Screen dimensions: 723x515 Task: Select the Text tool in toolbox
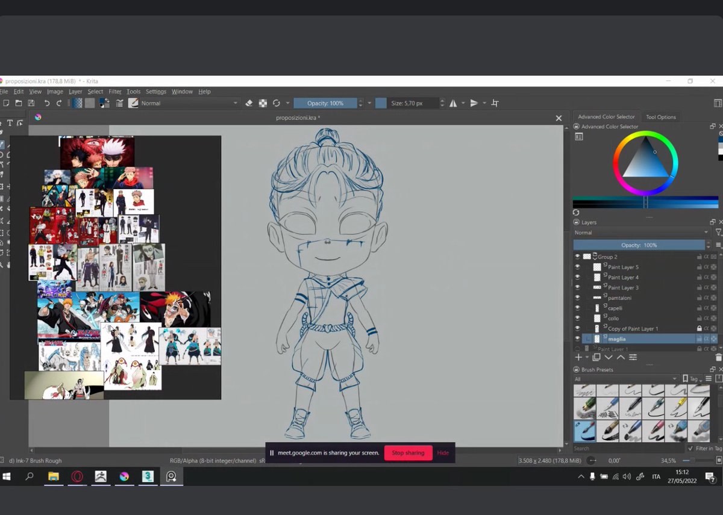point(10,123)
